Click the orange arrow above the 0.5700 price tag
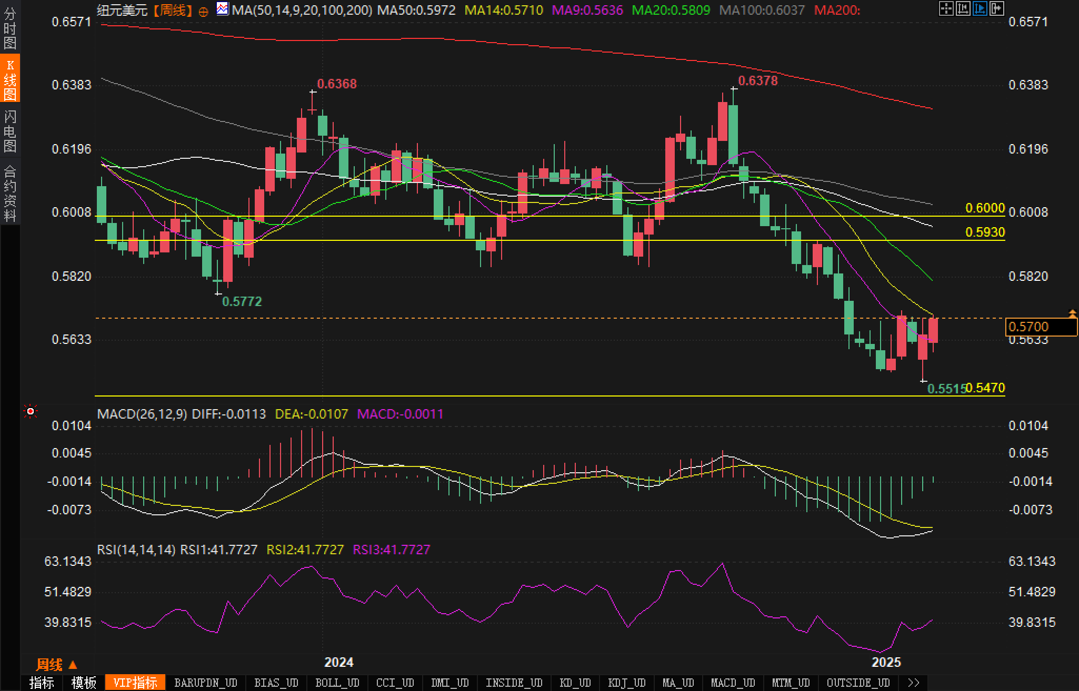 point(1073,313)
